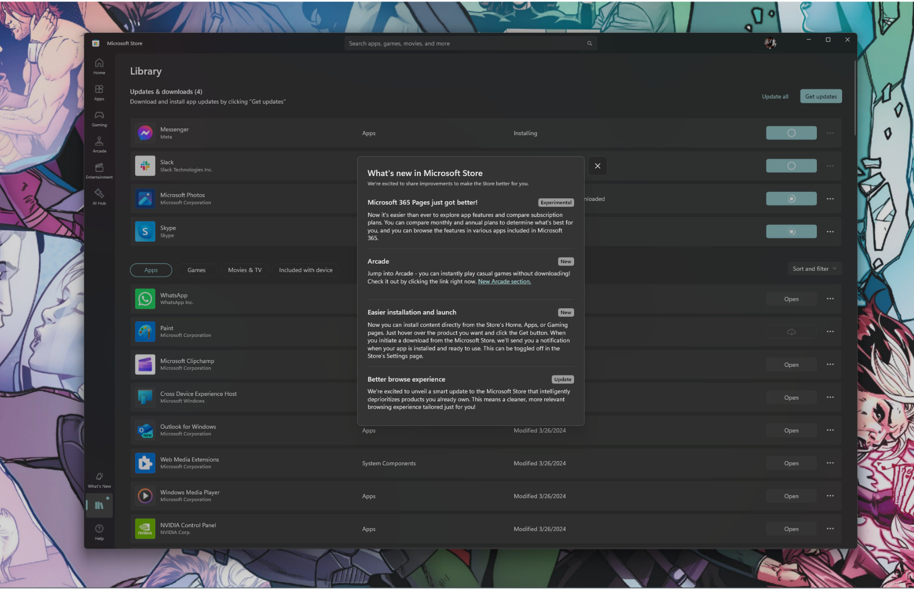Open the Entertainment section
Image resolution: width=914 pixels, height=590 pixels.
[99, 171]
